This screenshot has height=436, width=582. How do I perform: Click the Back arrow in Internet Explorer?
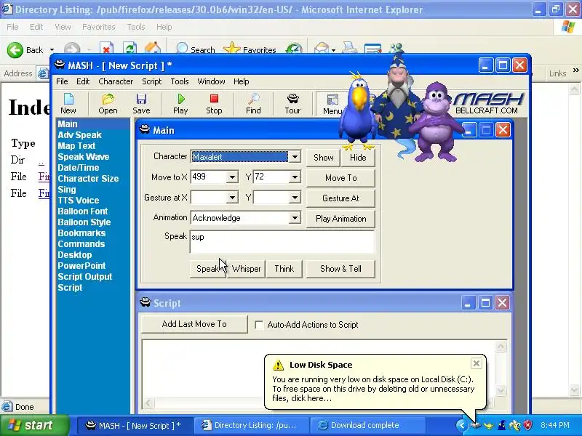point(15,49)
